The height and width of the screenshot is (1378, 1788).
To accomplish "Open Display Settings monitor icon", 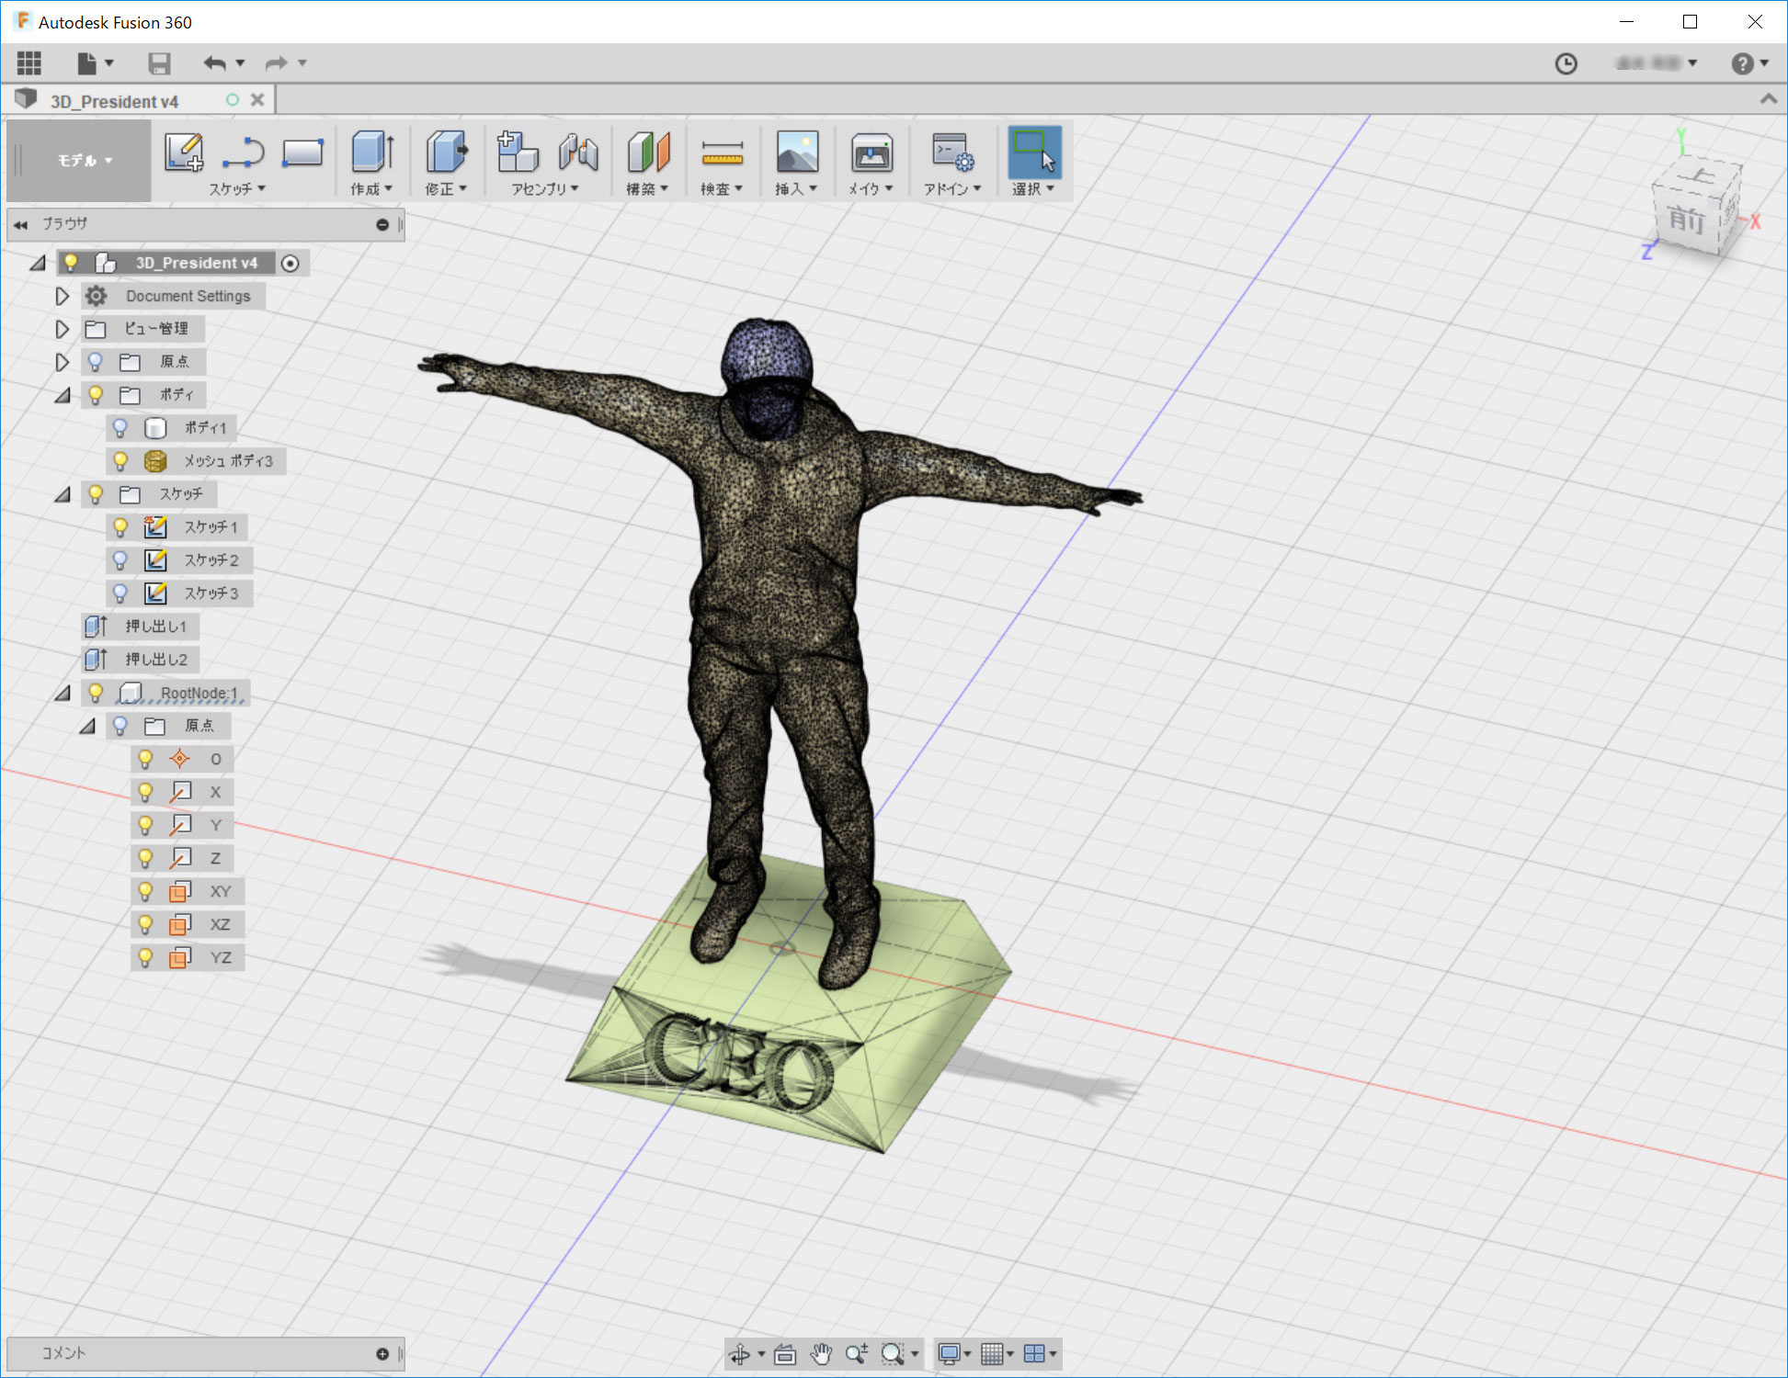I will point(949,1353).
